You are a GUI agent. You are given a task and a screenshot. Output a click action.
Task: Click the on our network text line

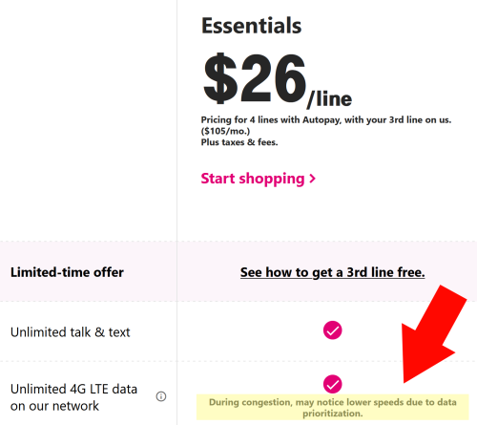pos(54,406)
